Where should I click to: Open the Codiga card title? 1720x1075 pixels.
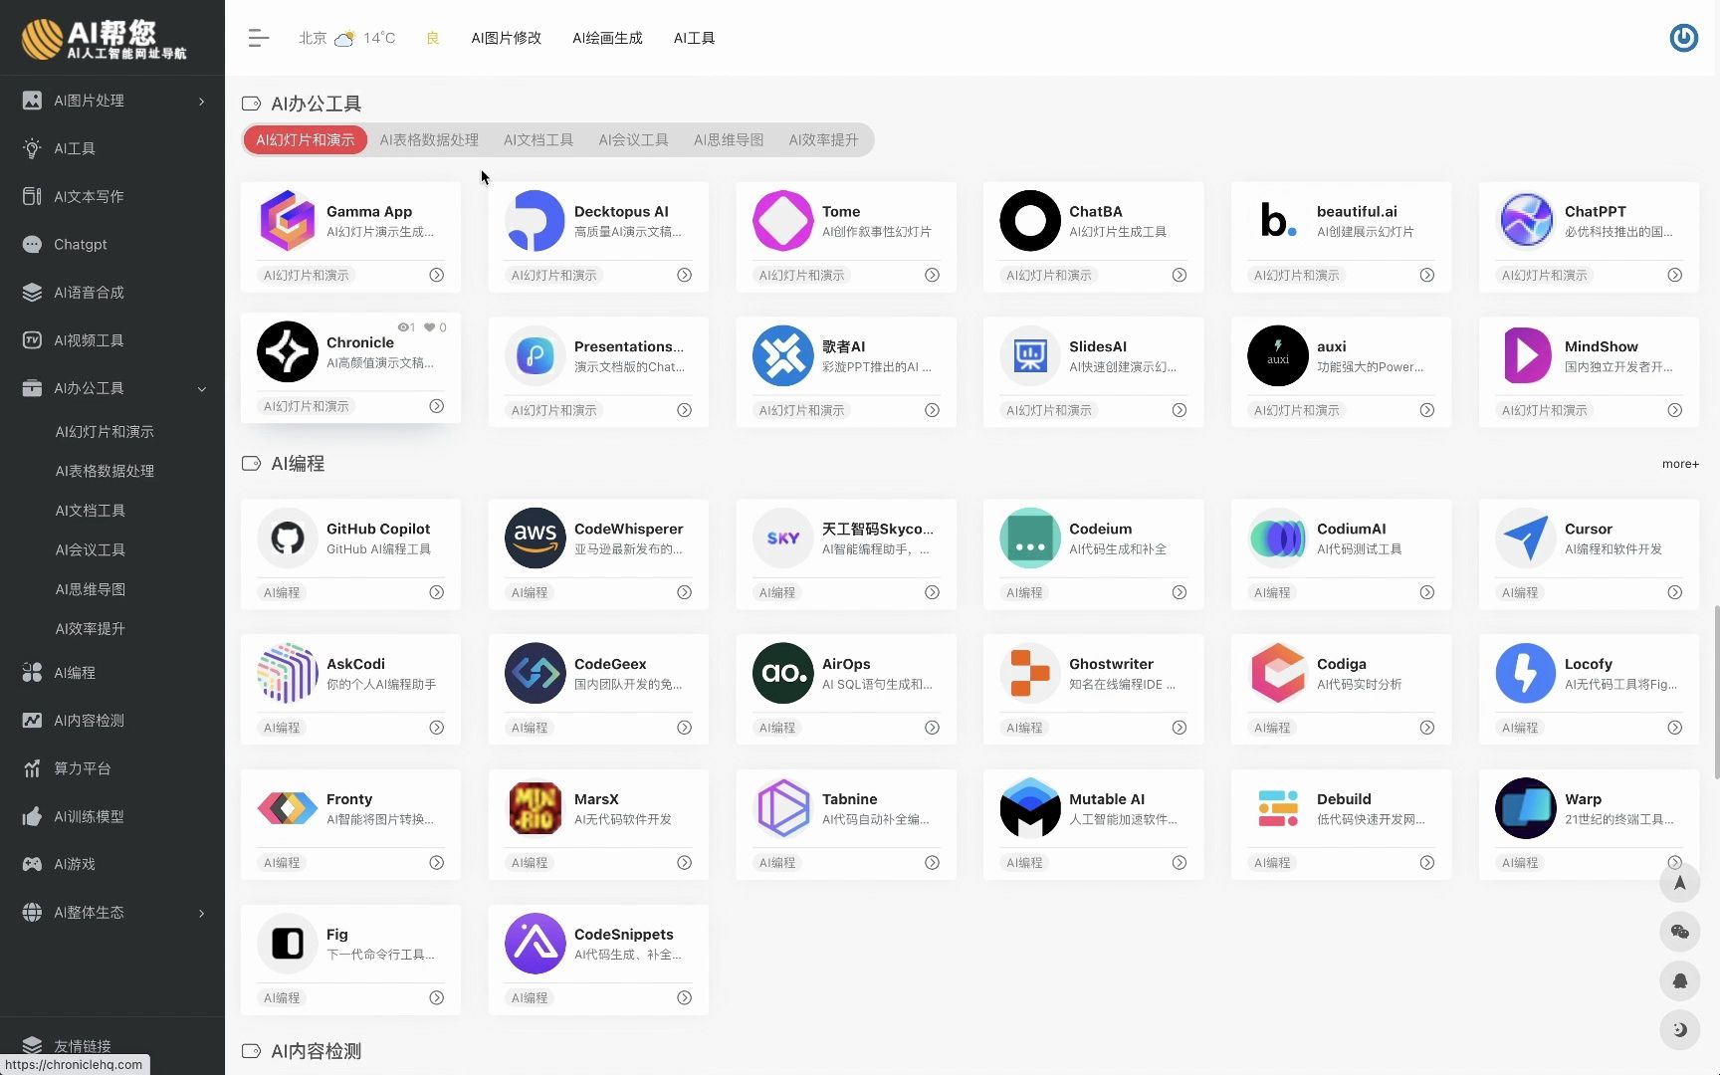pos(1341,664)
